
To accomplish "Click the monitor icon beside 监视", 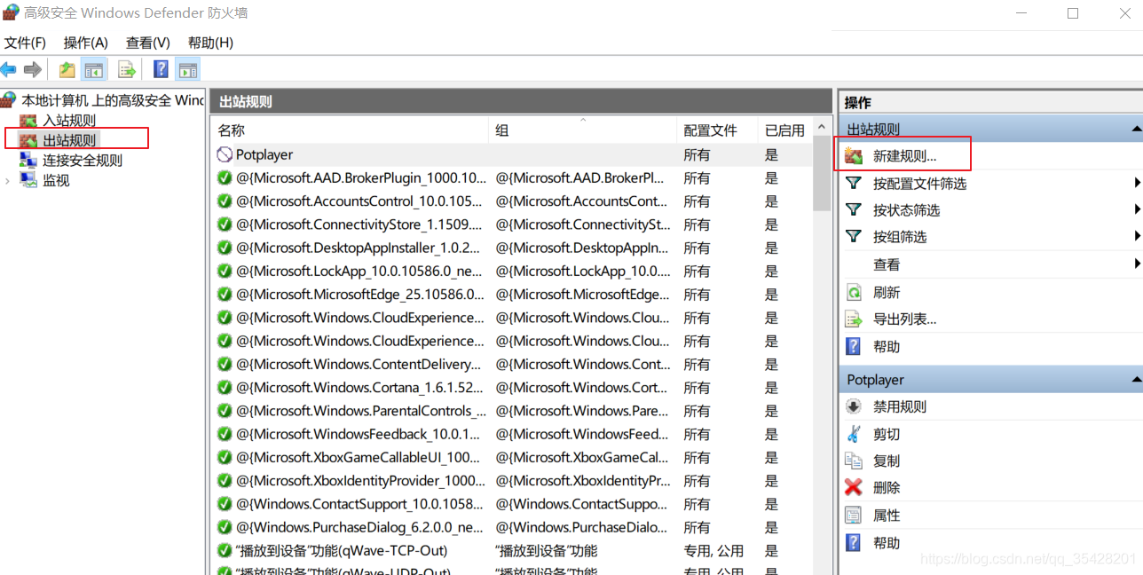I will [x=28, y=180].
